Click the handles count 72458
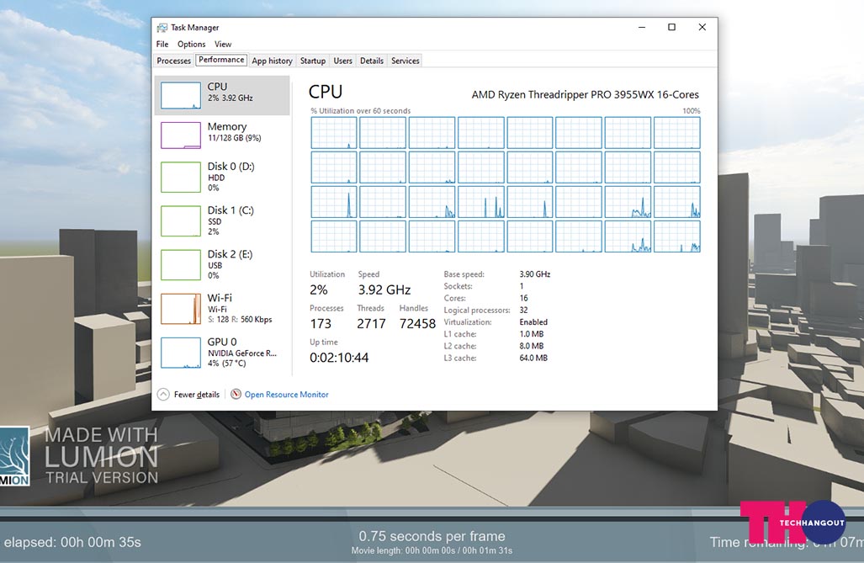The width and height of the screenshot is (864, 563). 417,324
